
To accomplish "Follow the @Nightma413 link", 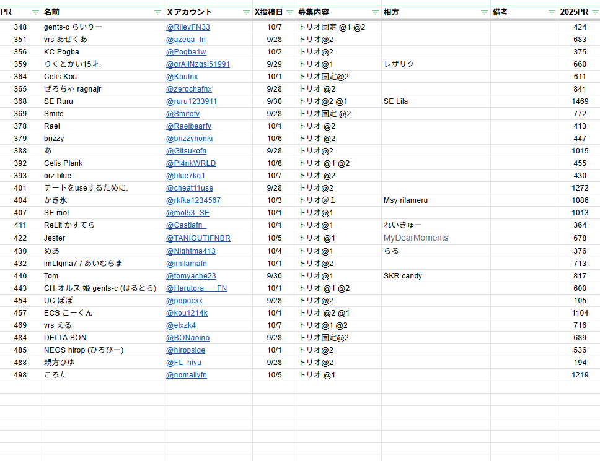I will tap(190, 251).
